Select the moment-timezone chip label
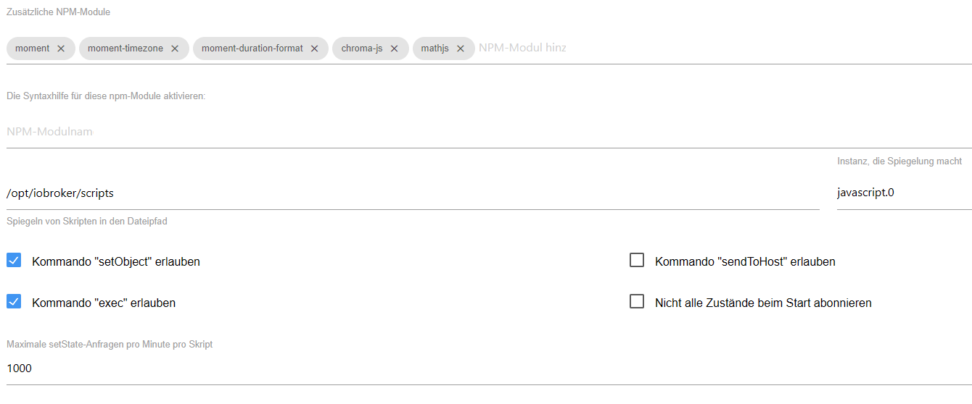Screen dimensions: 972x404 tap(125, 49)
